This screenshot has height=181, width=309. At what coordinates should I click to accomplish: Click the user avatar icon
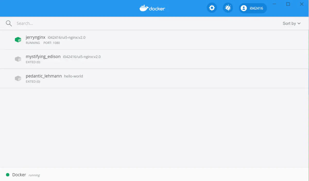click(x=244, y=8)
